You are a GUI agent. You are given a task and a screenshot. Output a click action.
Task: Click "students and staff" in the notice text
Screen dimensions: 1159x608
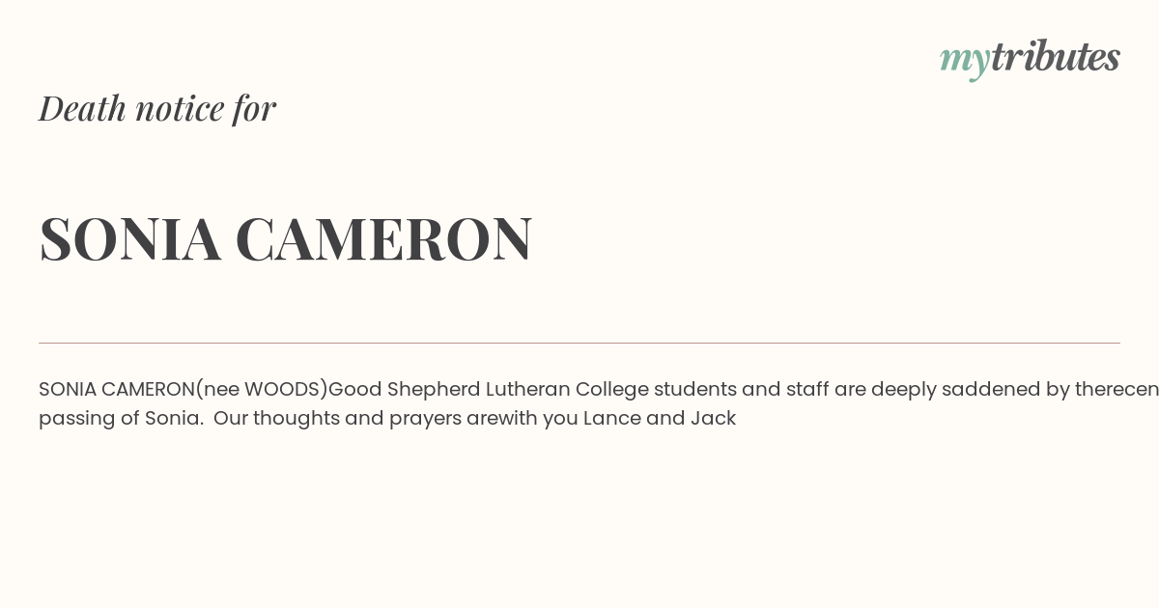pyautogui.click(x=737, y=389)
